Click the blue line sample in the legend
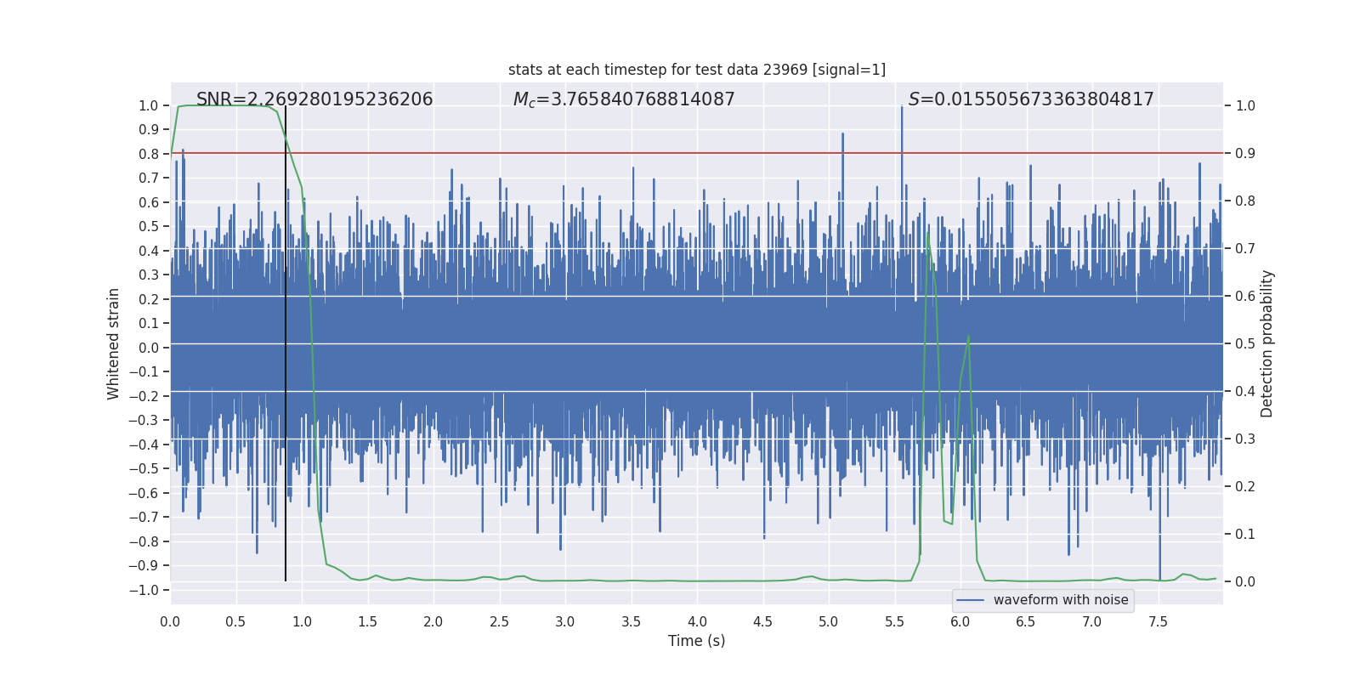The image size is (1360, 680). pos(970,600)
